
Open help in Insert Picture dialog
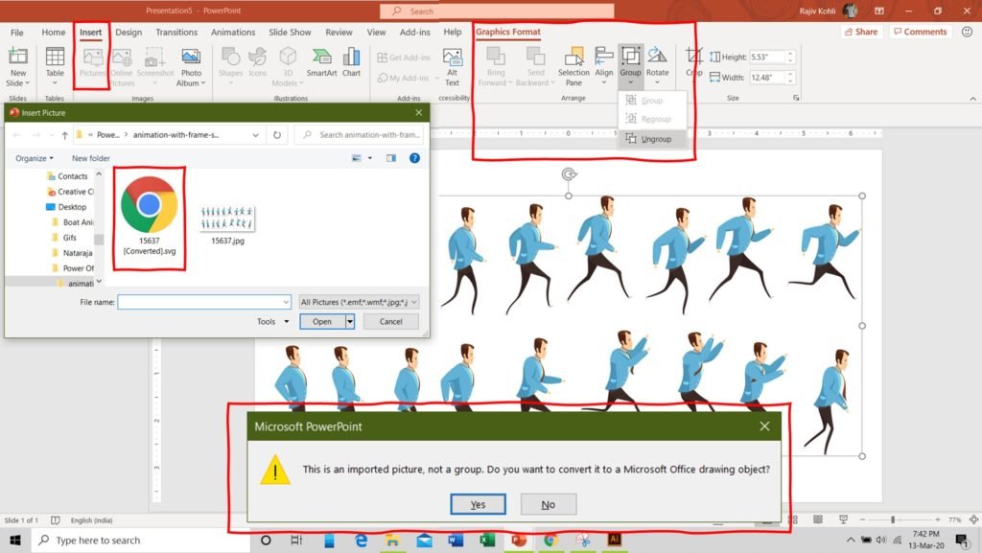[x=414, y=158]
